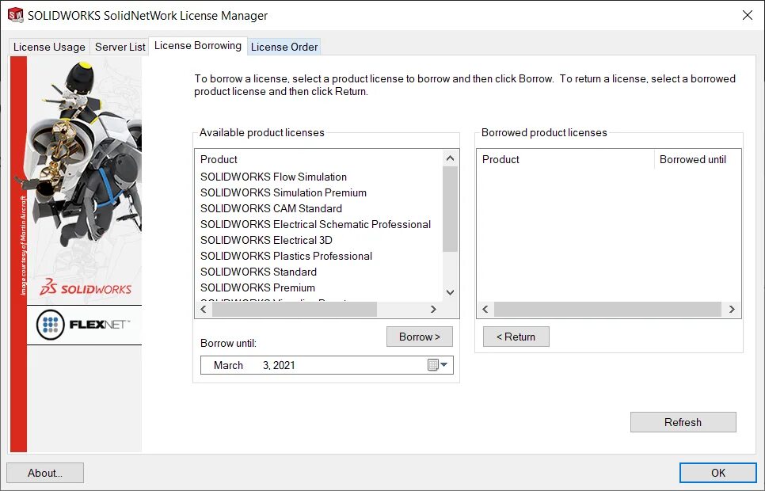Select SOLIDWORKS Flow Simulation license
The image size is (765, 491).
(273, 177)
